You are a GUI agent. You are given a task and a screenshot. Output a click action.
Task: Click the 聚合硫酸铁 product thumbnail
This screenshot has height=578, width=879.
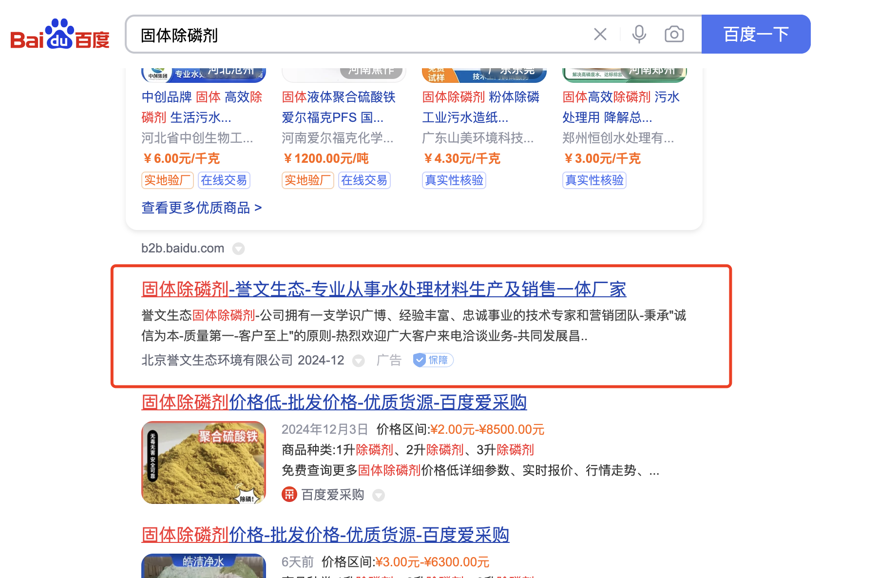tap(204, 462)
